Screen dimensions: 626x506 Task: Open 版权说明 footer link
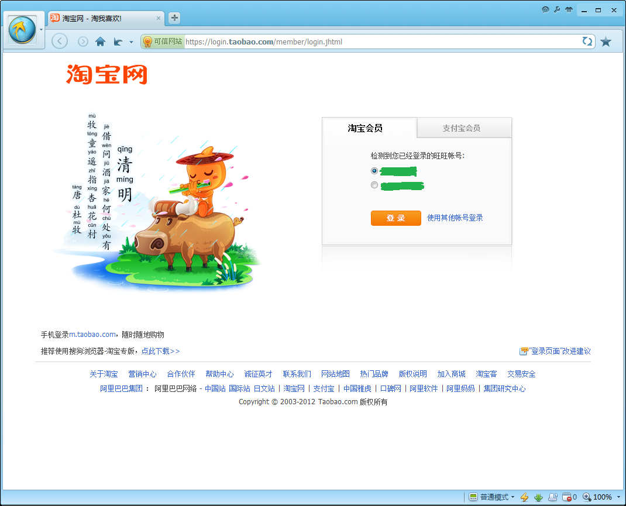pyautogui.click(x=413, y=374)
